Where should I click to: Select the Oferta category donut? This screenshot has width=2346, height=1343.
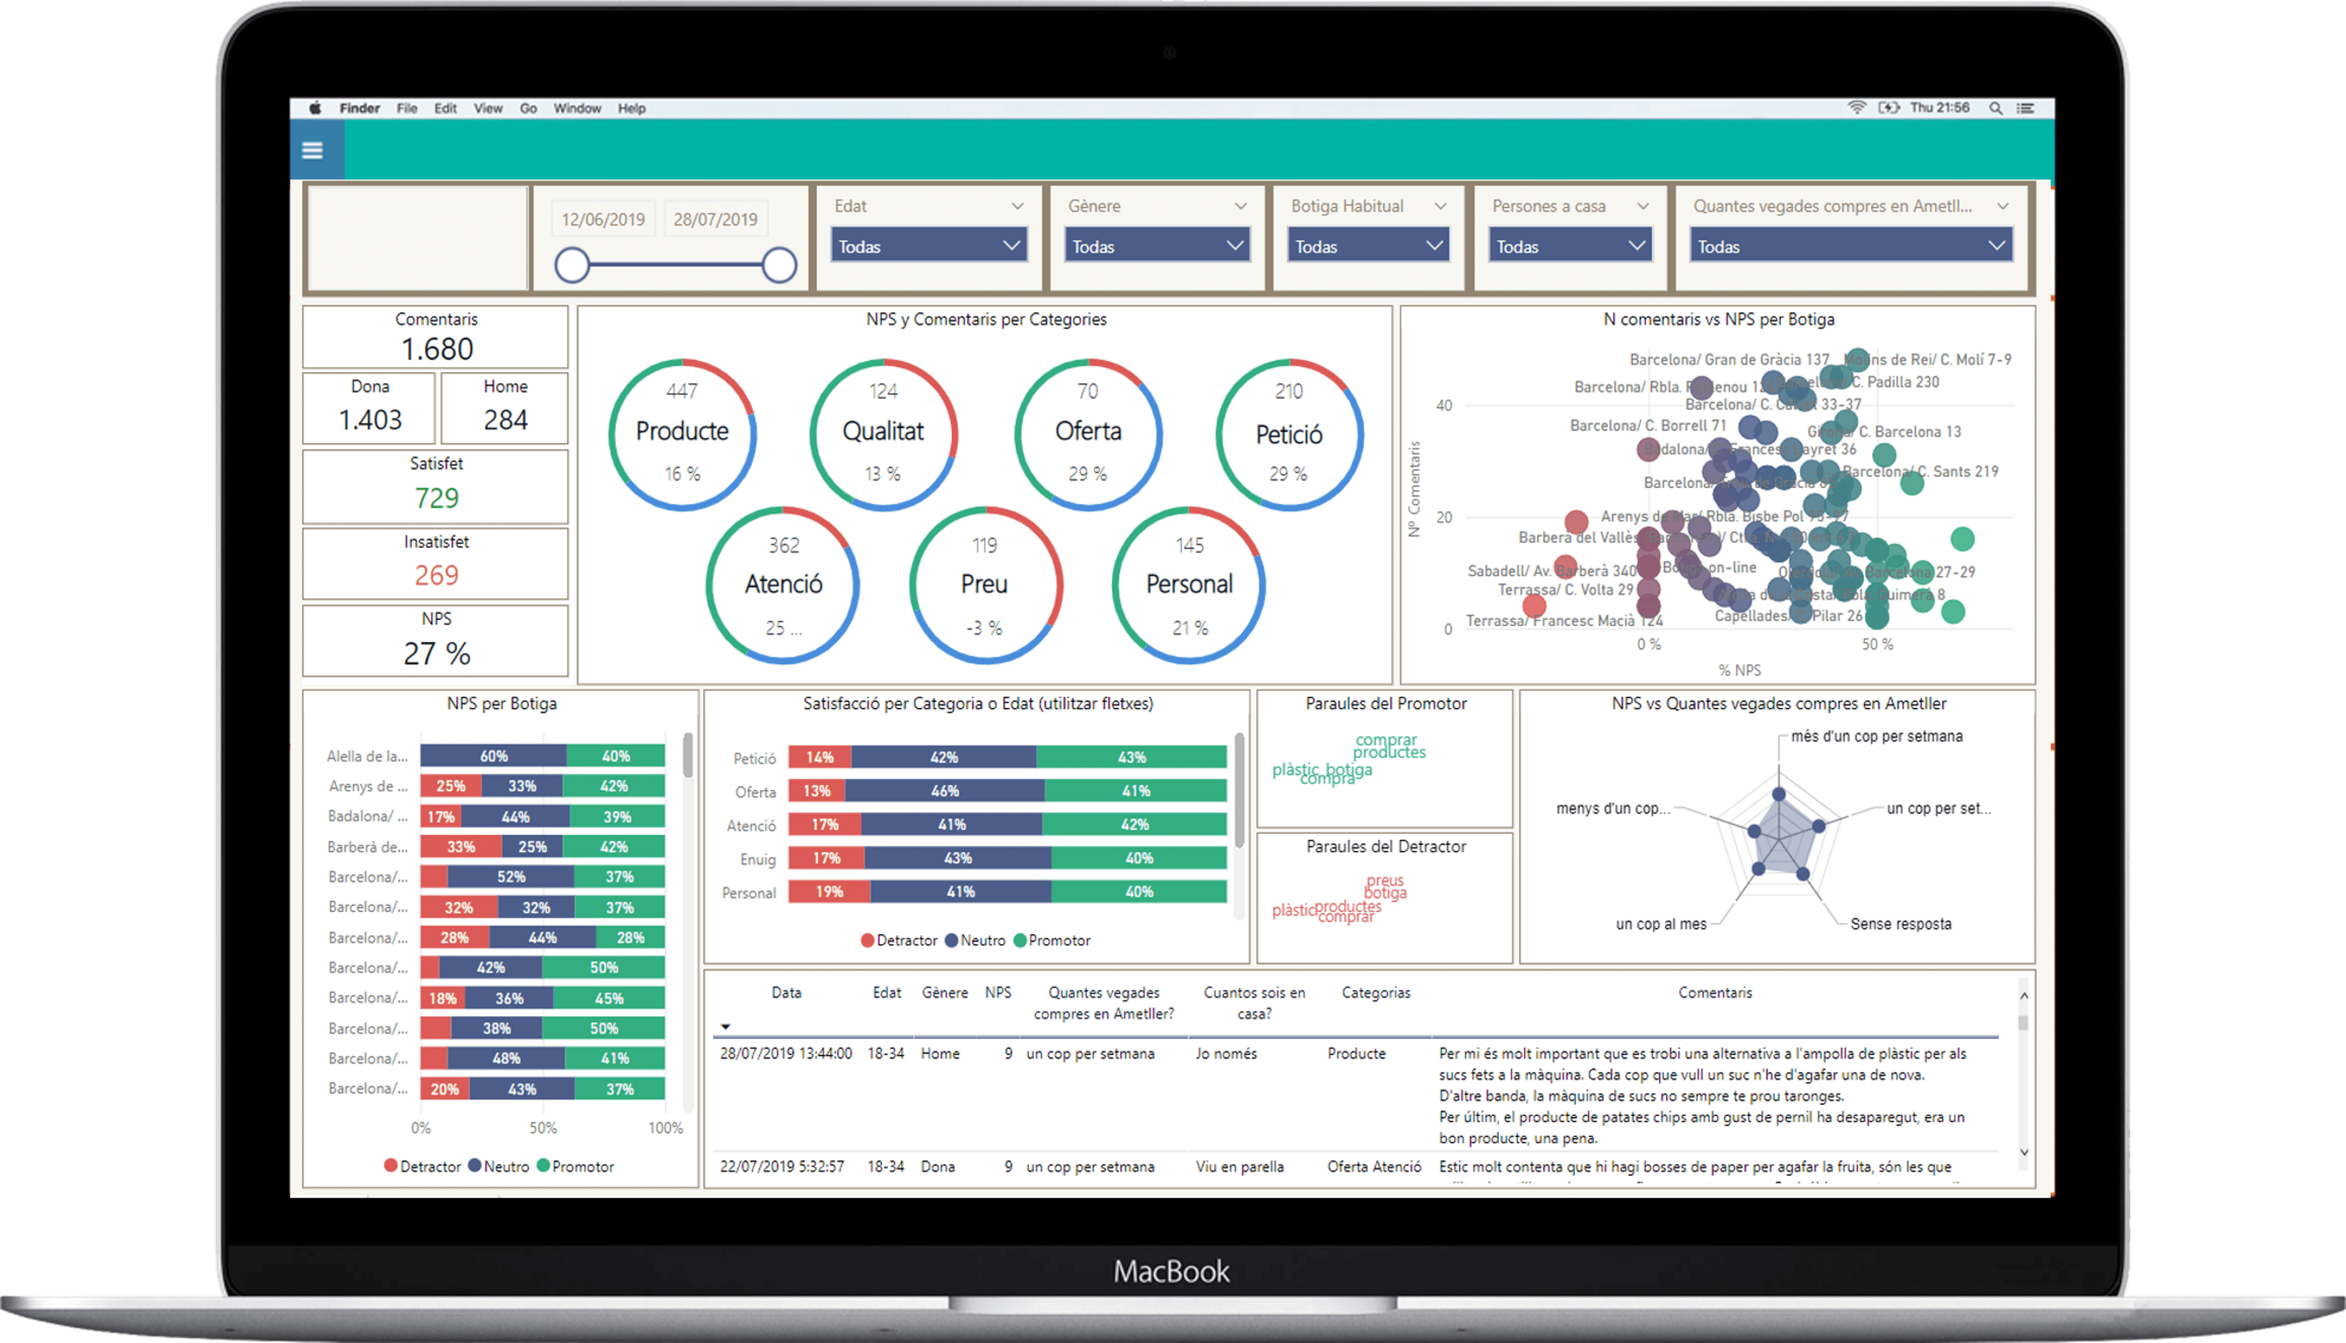click(1088, 434)
